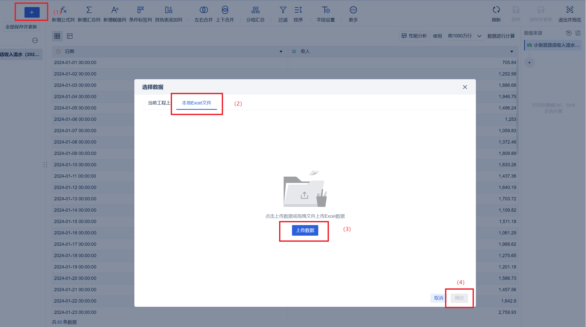Click the 收入 column header

point(403,51)
